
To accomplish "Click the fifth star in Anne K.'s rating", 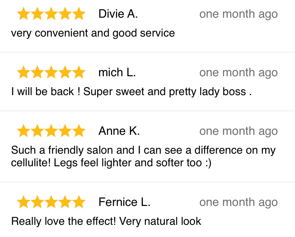I will click(x=79, y=130).
